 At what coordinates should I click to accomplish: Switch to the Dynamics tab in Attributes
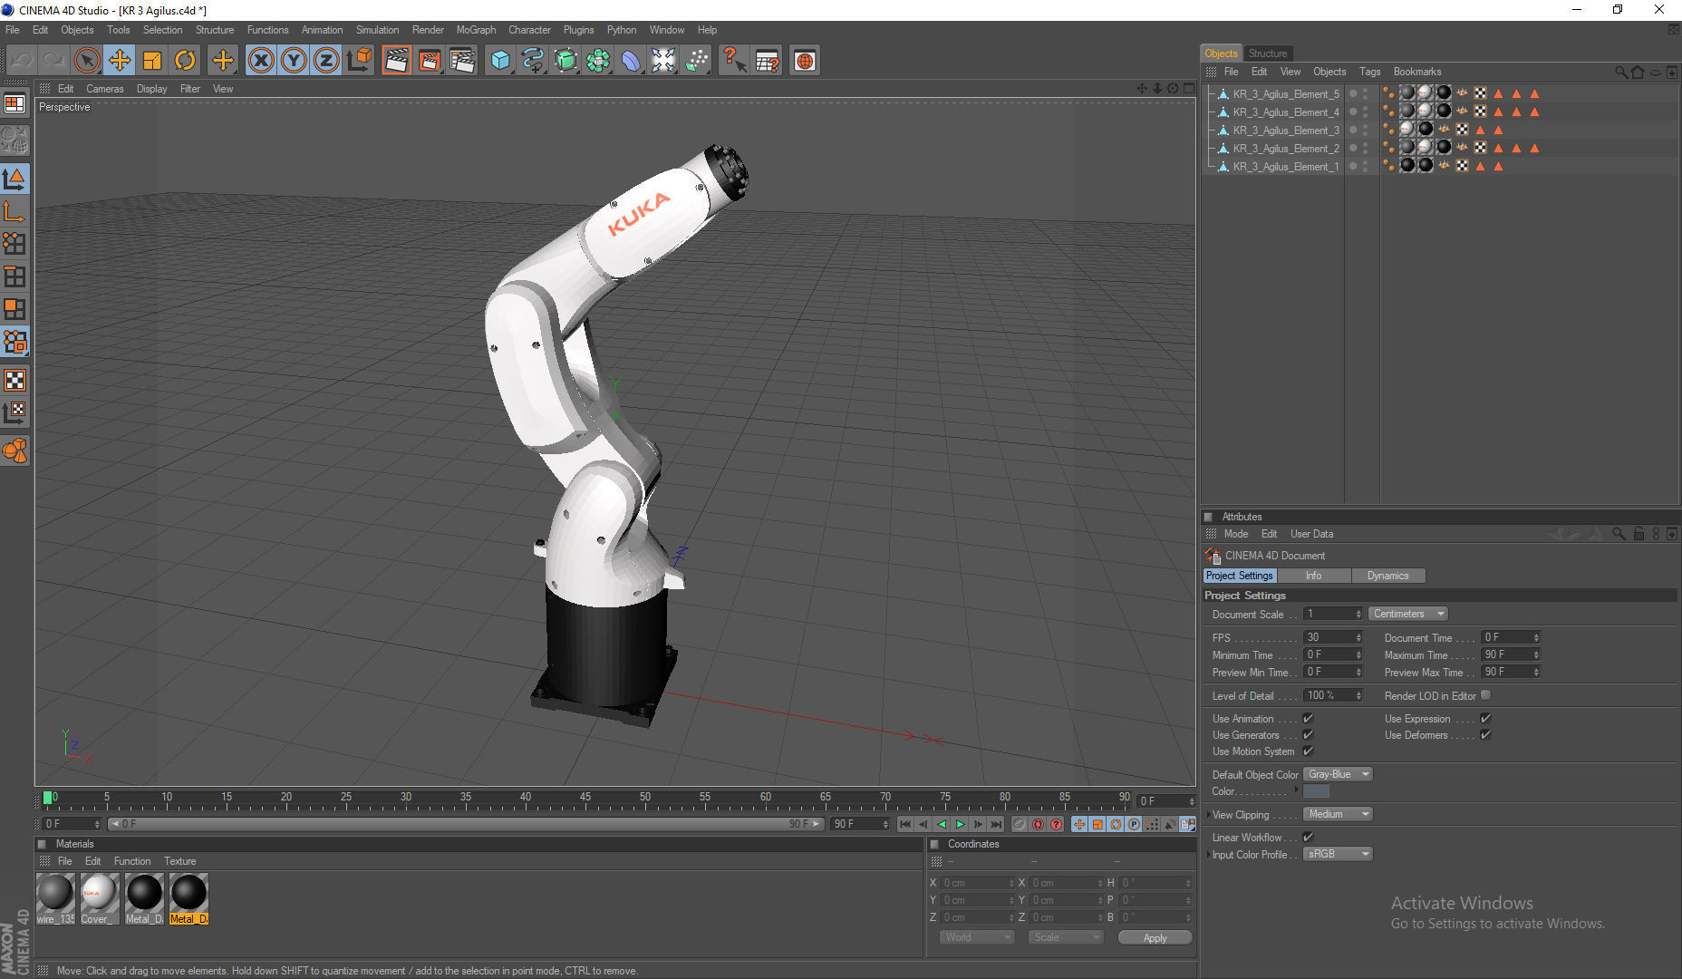pyautogui.click(x=1387, y=576)
